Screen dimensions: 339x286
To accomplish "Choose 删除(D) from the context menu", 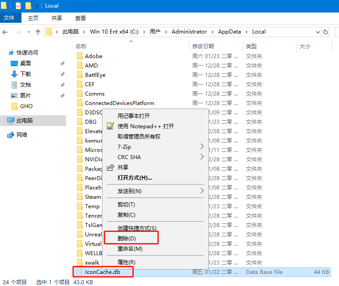I will pos(127,239).
